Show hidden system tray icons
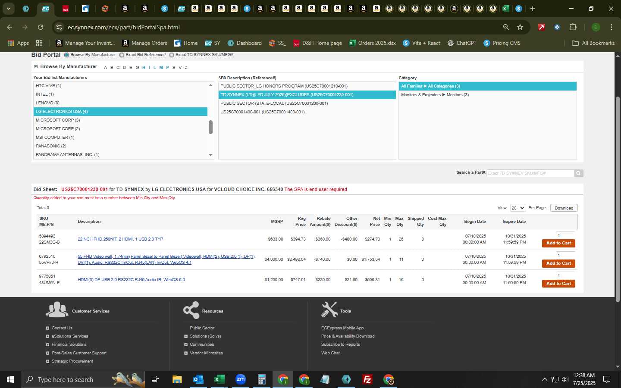The image size is (621, 388). tap(544, 379)
